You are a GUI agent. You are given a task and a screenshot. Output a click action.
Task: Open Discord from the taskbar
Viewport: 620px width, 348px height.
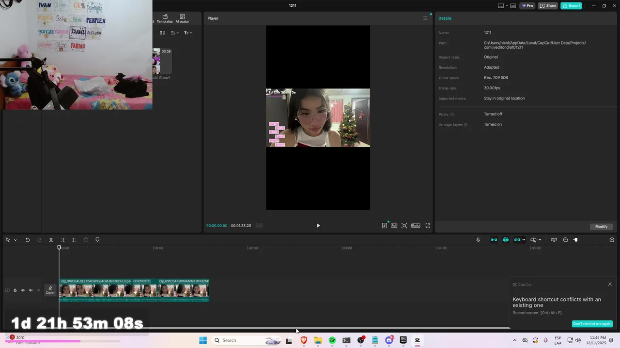click(389, 340)
